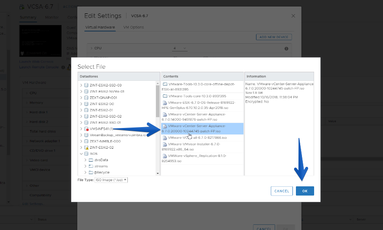
Task: Expand the .streams folder
Action: (x=85, y=166)
